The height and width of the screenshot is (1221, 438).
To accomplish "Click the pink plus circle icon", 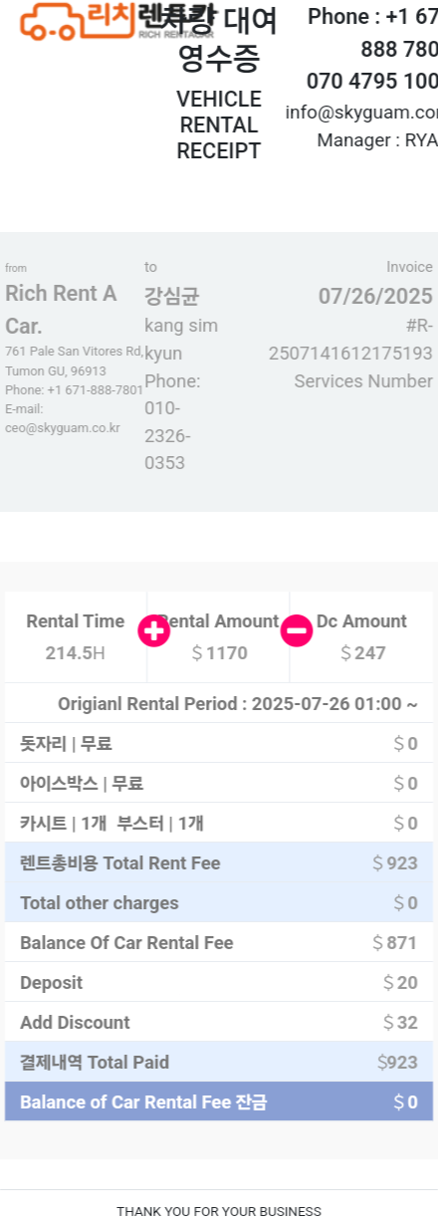I will click(x=153, y=631).
